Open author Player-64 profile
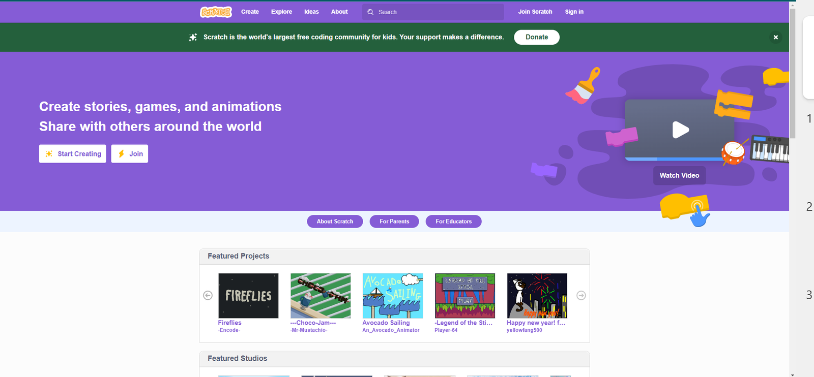The height and width of the screenshot is (377, 814). tap(446, 330)
